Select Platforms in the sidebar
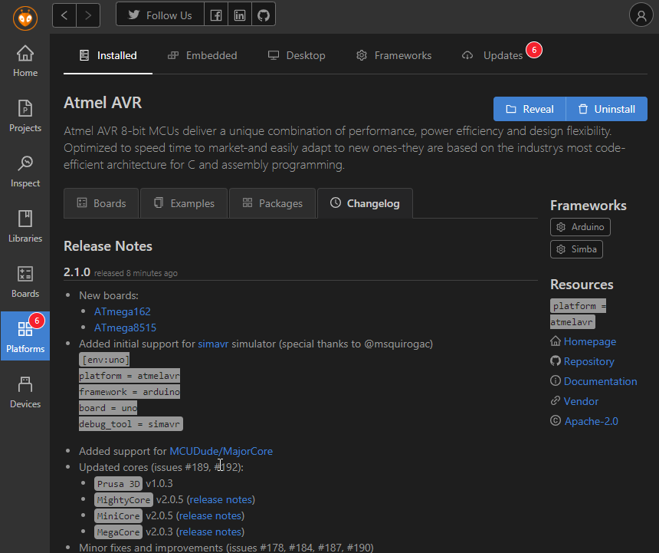 point(25,336)
